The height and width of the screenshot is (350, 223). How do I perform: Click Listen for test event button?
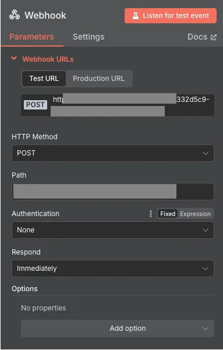[x=171, y=16]
